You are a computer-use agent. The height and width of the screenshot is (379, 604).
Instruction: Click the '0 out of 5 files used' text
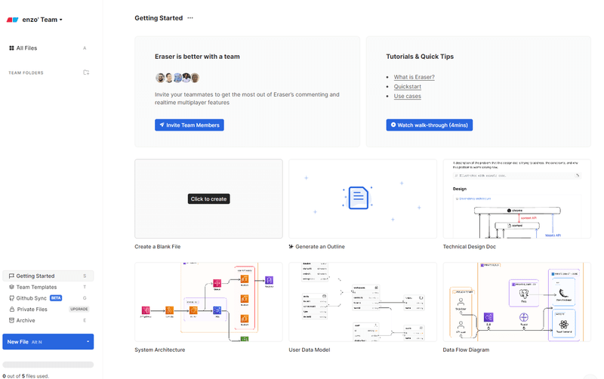[26, 376]
